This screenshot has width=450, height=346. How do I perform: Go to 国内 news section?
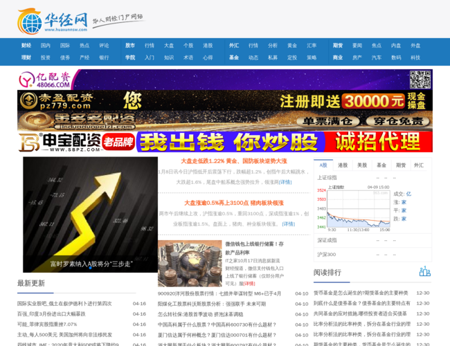pyautogui.click(x=45, y=46)
